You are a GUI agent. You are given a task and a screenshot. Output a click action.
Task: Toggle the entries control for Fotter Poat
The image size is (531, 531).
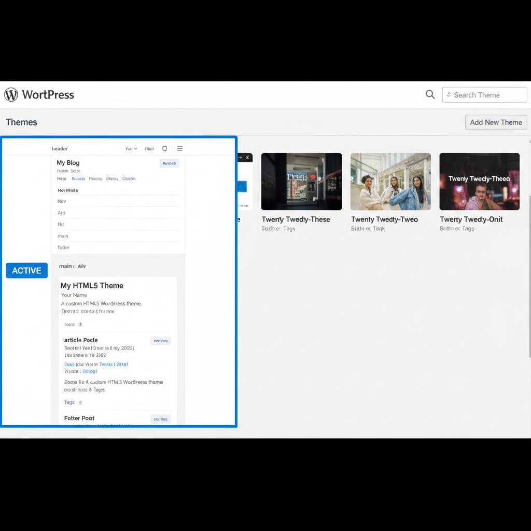click(160, 419)
